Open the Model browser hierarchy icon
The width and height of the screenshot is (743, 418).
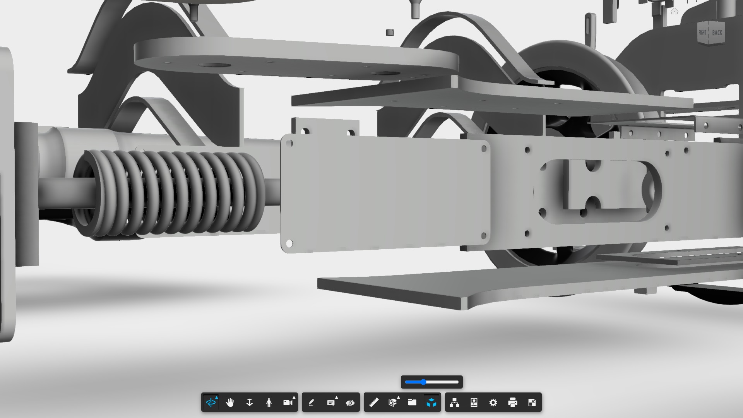pos(455,403)
